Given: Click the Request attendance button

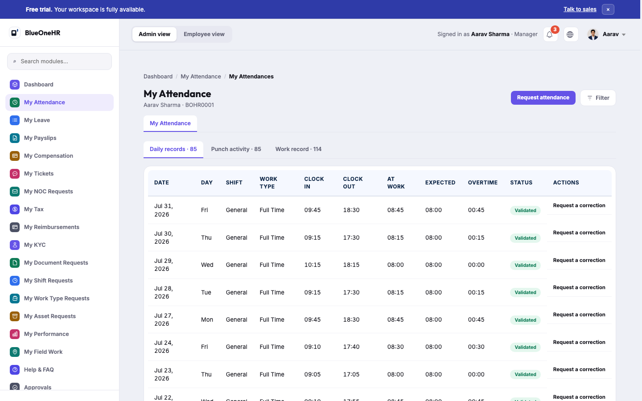Looking at the screenshot, I should point(543,98).
